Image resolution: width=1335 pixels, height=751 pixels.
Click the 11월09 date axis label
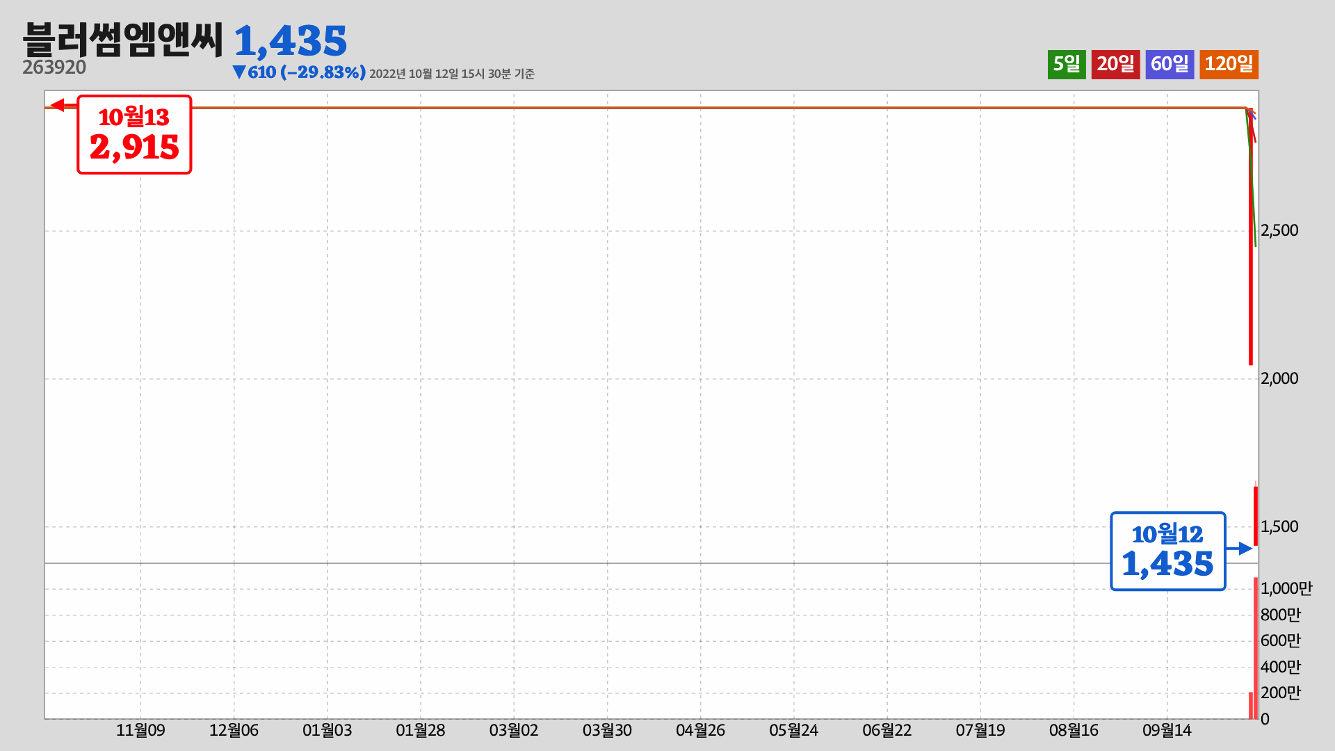point(140,731)
